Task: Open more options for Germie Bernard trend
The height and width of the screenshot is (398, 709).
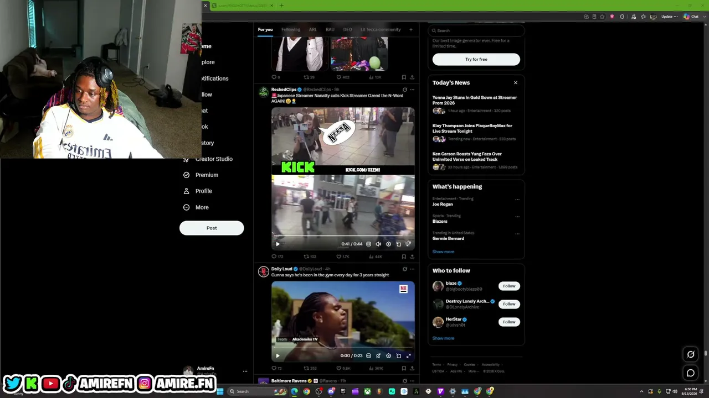Action: point(517,234)
